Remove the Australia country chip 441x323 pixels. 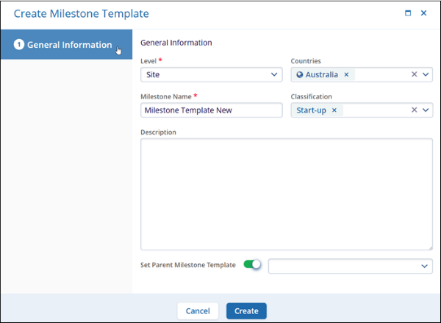(346, 74)
